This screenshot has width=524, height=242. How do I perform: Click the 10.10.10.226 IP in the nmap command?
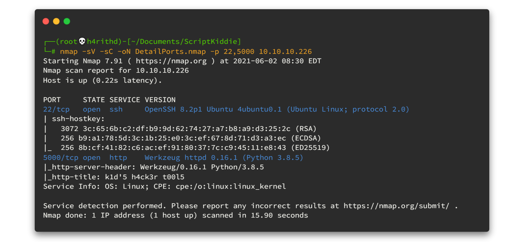(x=285, y=52)
